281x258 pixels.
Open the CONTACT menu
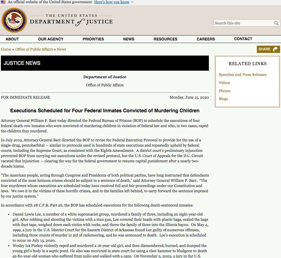click(x=243, y=39)
